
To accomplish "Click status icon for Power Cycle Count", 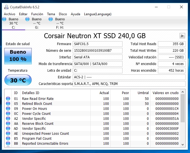I will 8,113.
